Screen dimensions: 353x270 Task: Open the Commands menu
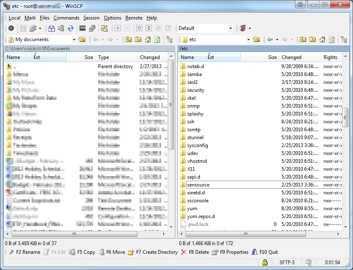click(x=66, y=18)
